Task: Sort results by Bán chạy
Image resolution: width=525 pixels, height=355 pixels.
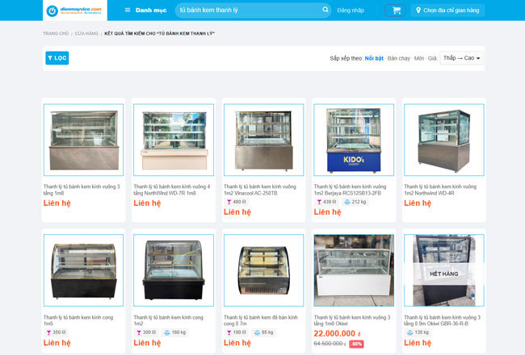Action: point(399,58)
